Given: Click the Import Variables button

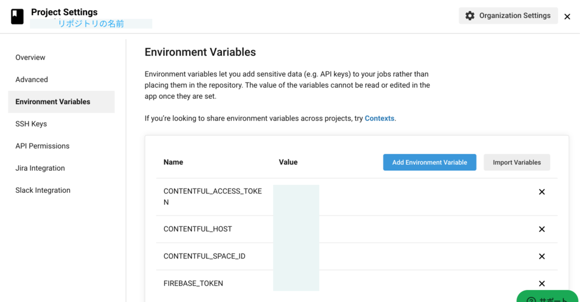Looking at the screenshot, I should click(x=517, y=162).
